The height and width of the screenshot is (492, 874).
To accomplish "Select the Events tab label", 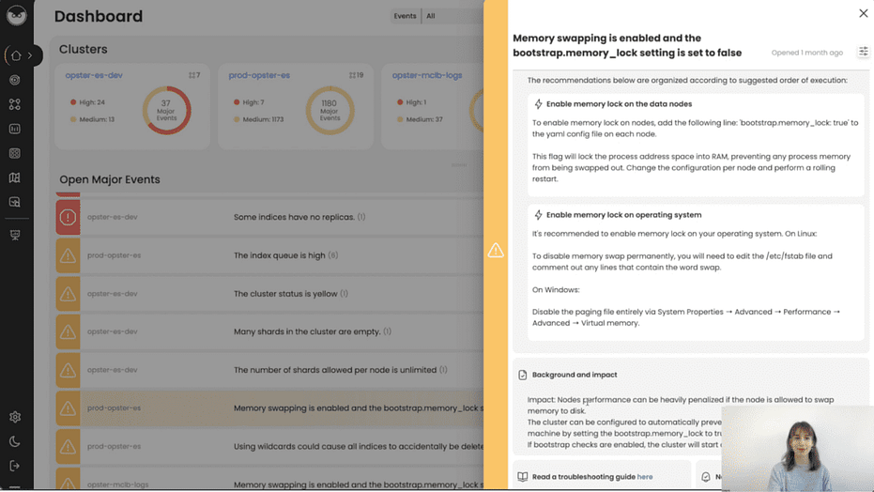I will click(x=405, y=16).
